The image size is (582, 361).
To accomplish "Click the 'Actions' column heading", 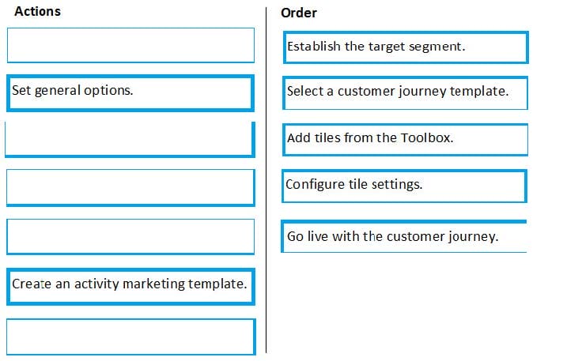I will pos(37,12).
